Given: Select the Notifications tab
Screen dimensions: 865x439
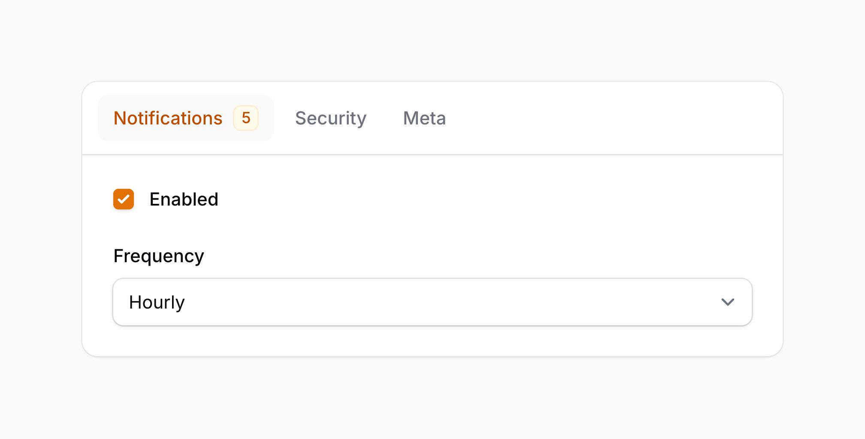Looking at the screenshot, I should coord(185,118).
